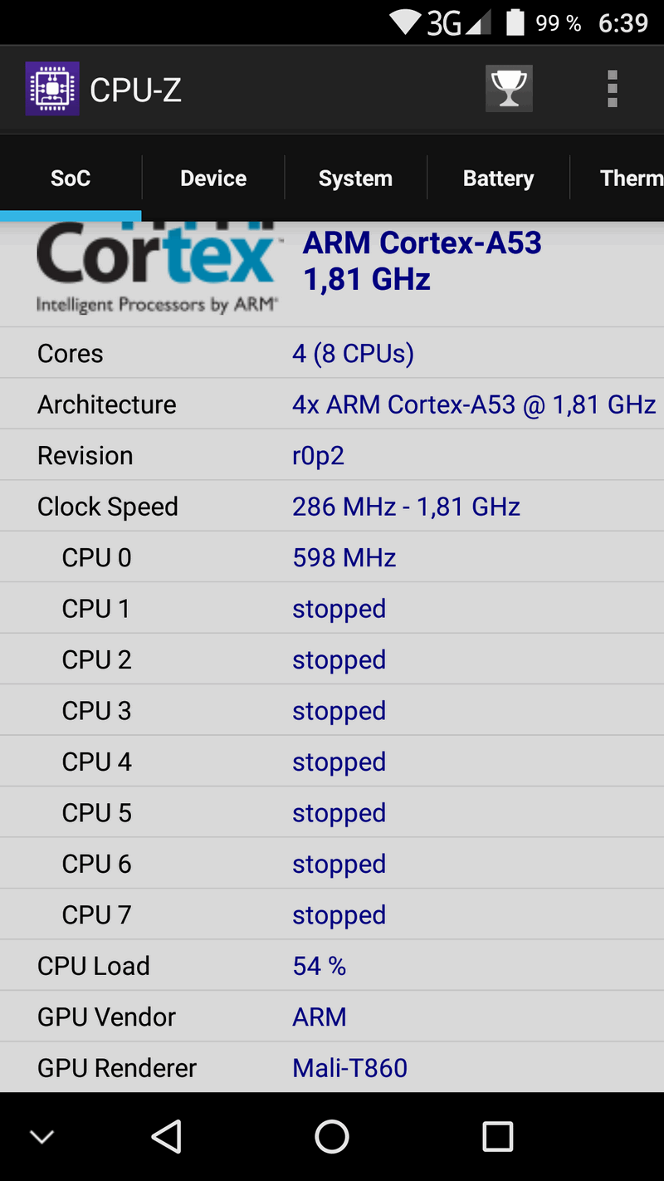Tap the keyboard-hide chevron in navigation bar

click(41, 1137)
